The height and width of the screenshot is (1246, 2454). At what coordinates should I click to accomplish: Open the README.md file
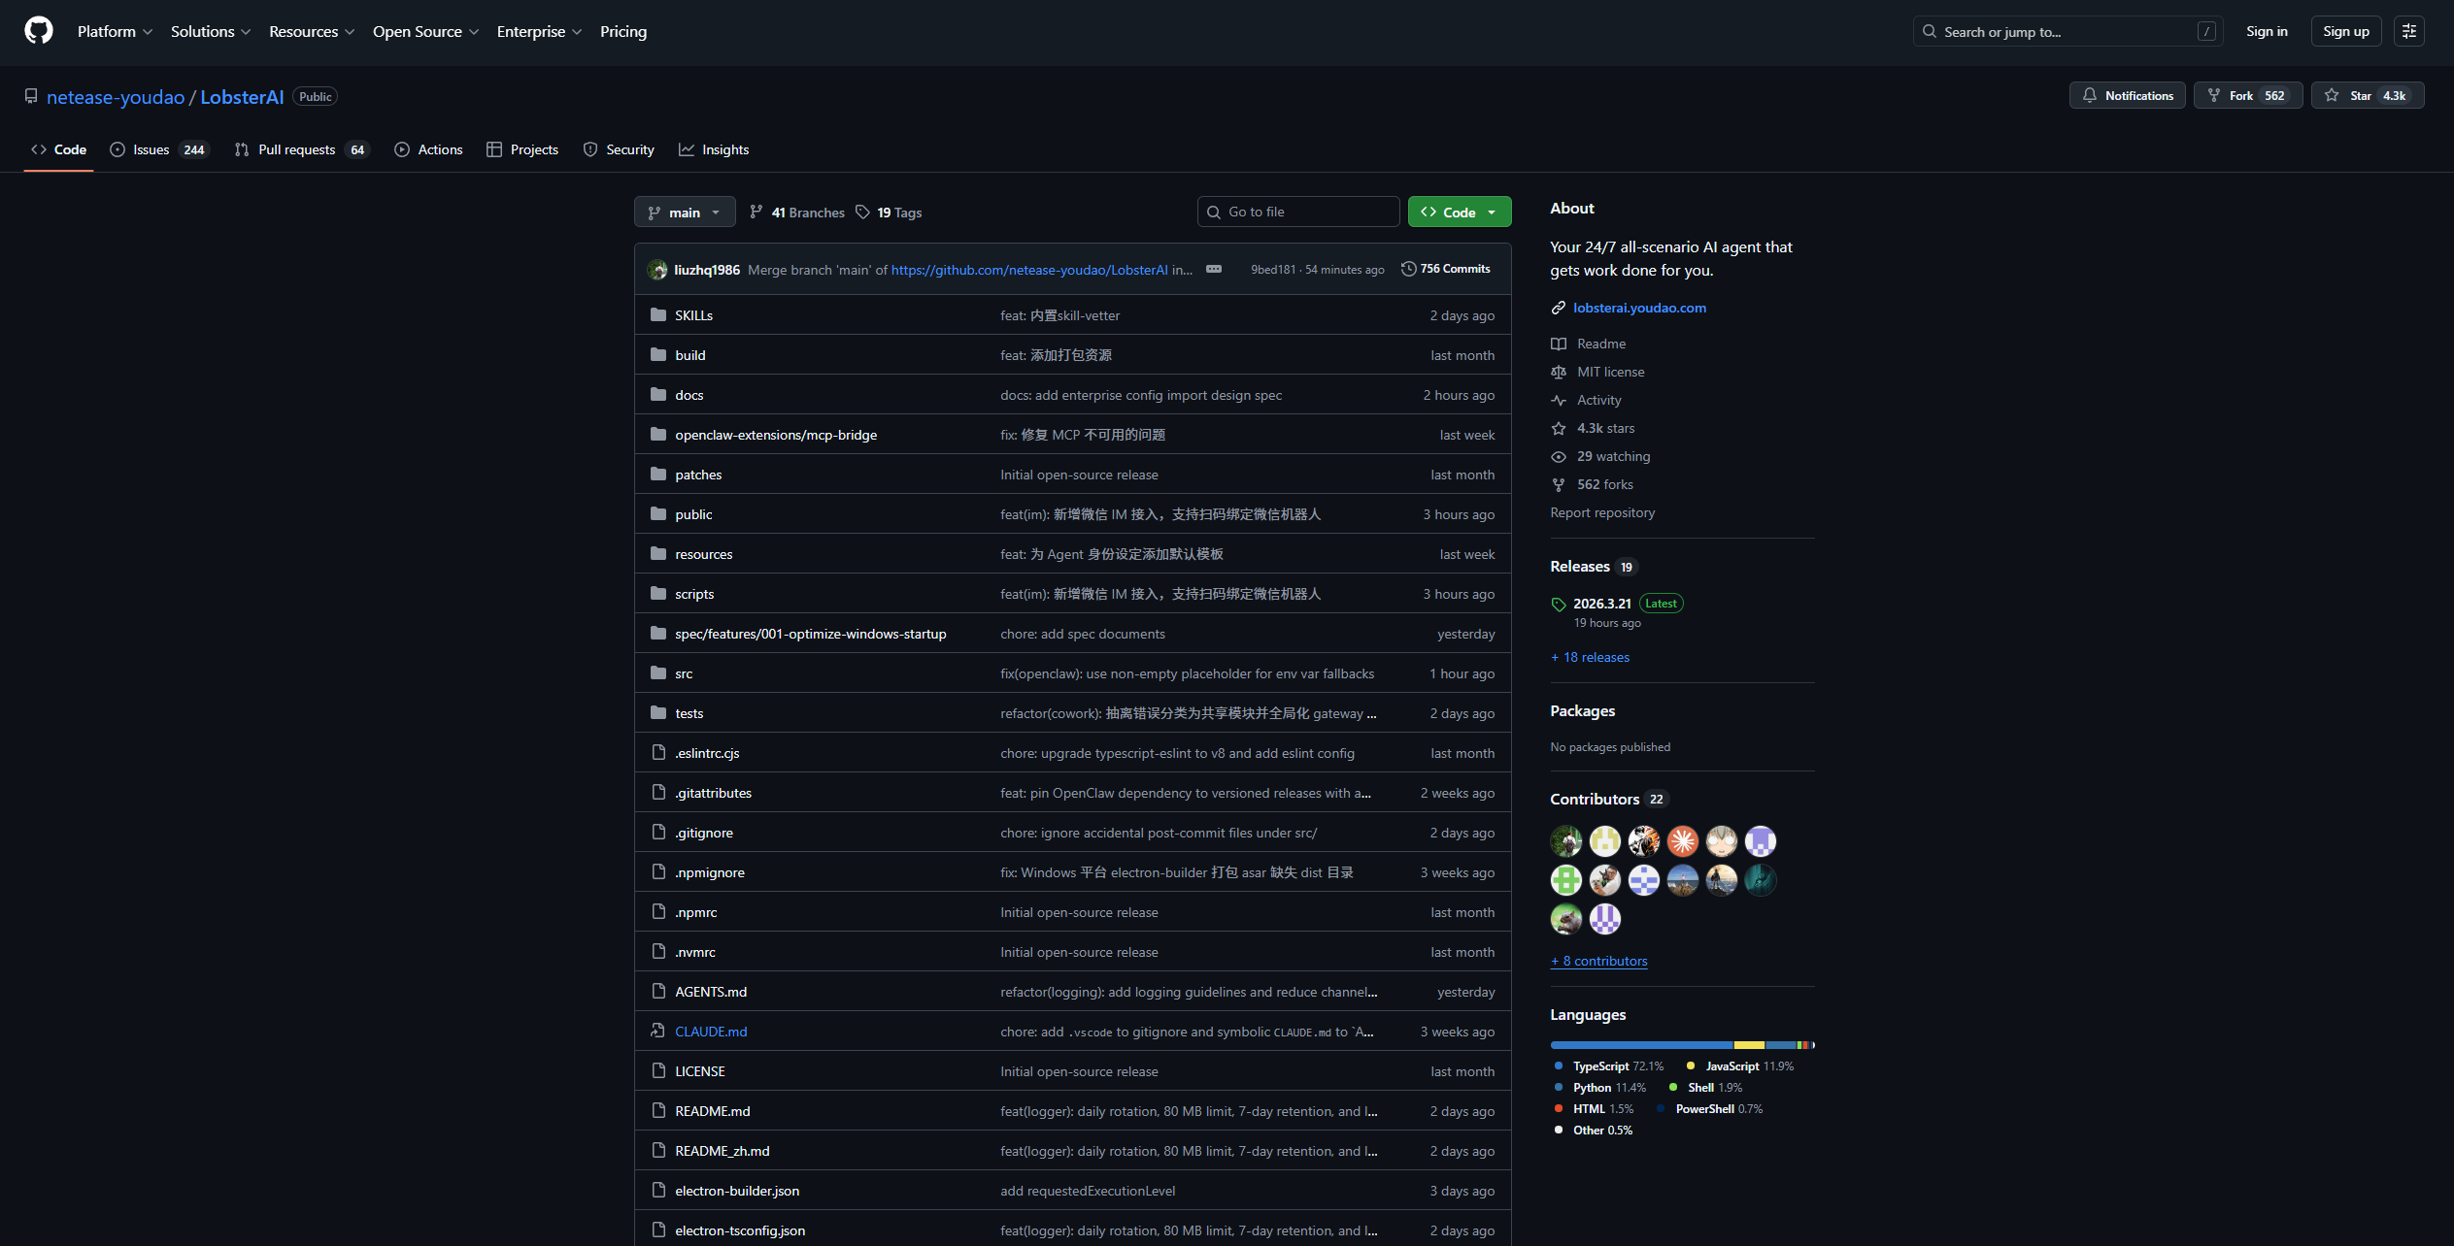click(x=713, y=1111)
